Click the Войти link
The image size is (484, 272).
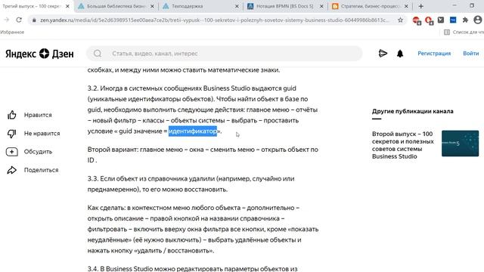coord(470,54)
